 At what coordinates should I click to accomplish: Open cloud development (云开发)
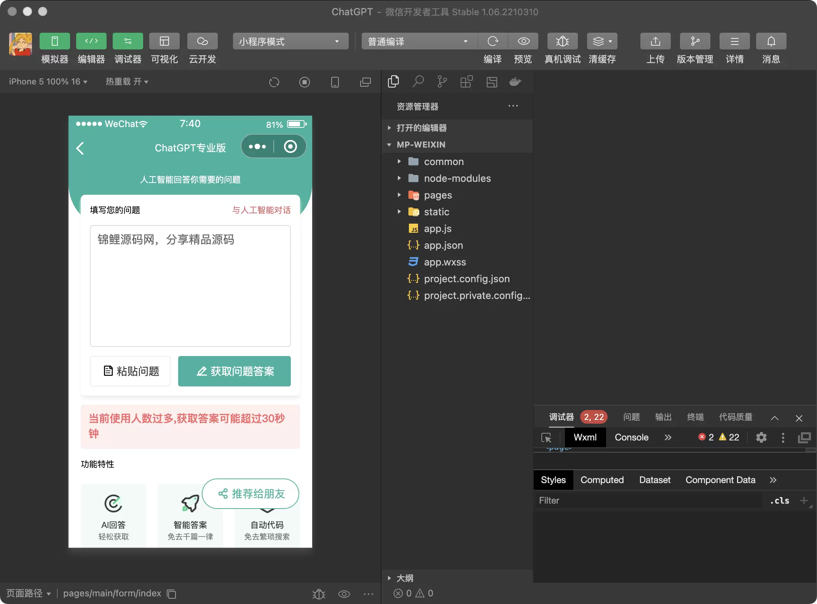pyautogui.click(x=202, y=41)
